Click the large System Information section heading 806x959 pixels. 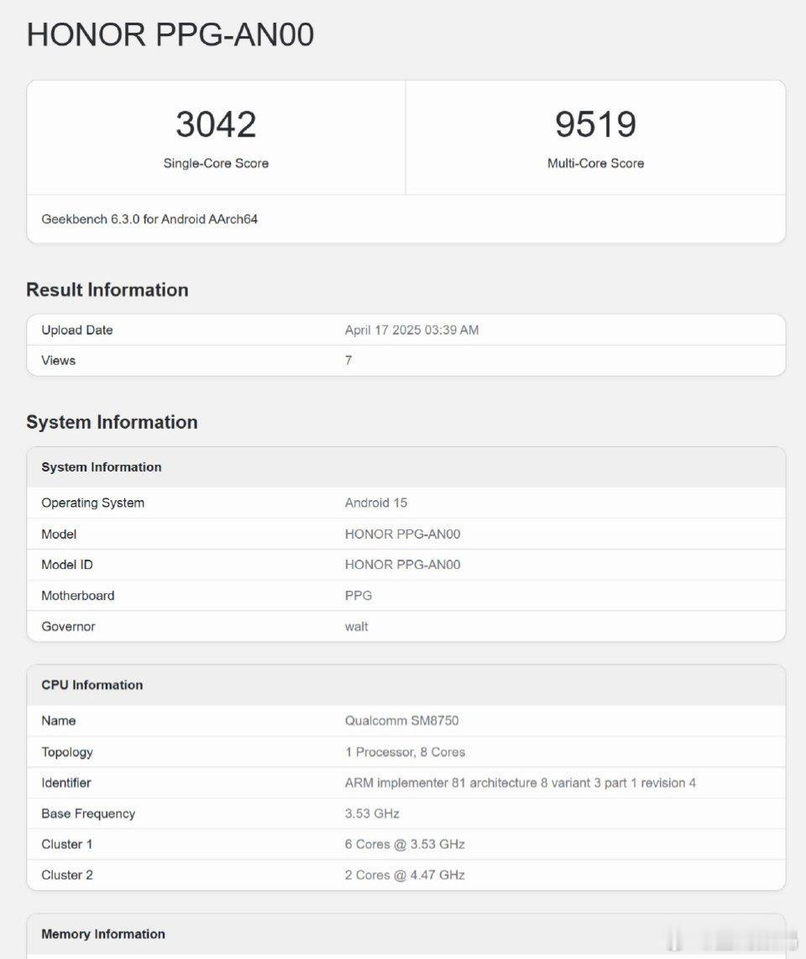pyautogui.click(x=112, y=422)
